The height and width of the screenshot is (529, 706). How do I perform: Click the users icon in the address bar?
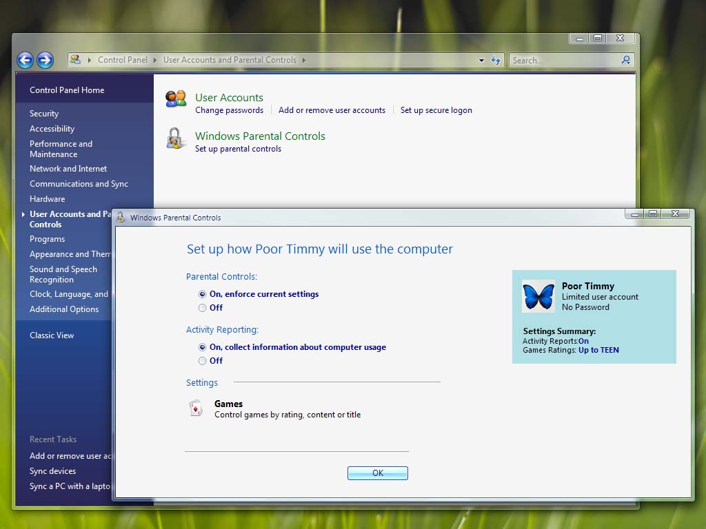(x=76, y=59)
